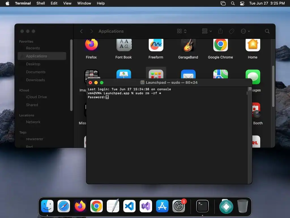Open System Settings from the Dock
Viewport: 290px width, 218px height.
click(x=179, y=206)
